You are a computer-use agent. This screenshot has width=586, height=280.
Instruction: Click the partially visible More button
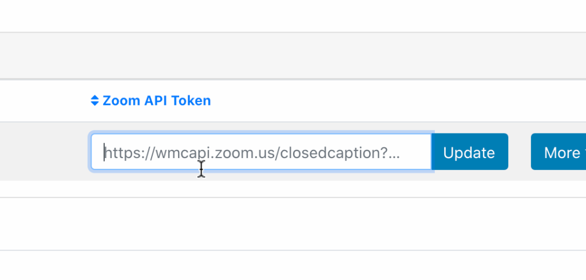coord(559,152)
